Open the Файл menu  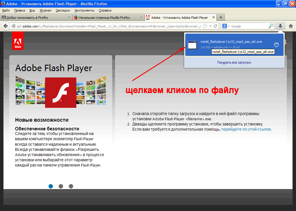(x=6, y=10)
